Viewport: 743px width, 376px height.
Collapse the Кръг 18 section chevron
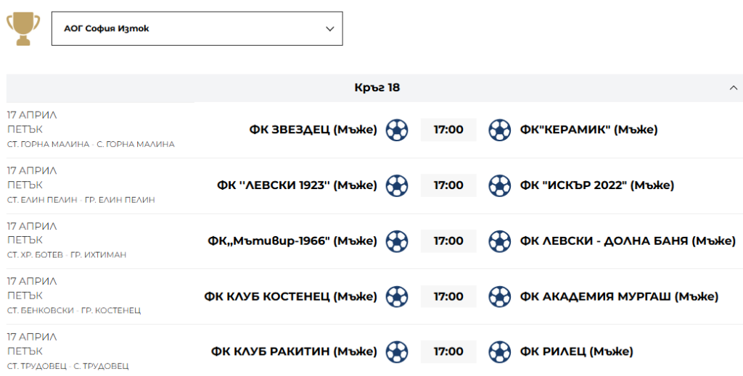point(733,88)
